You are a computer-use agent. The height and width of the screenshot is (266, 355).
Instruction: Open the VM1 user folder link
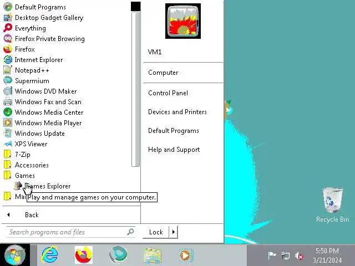pyautogui.click(x=155, y=52)
